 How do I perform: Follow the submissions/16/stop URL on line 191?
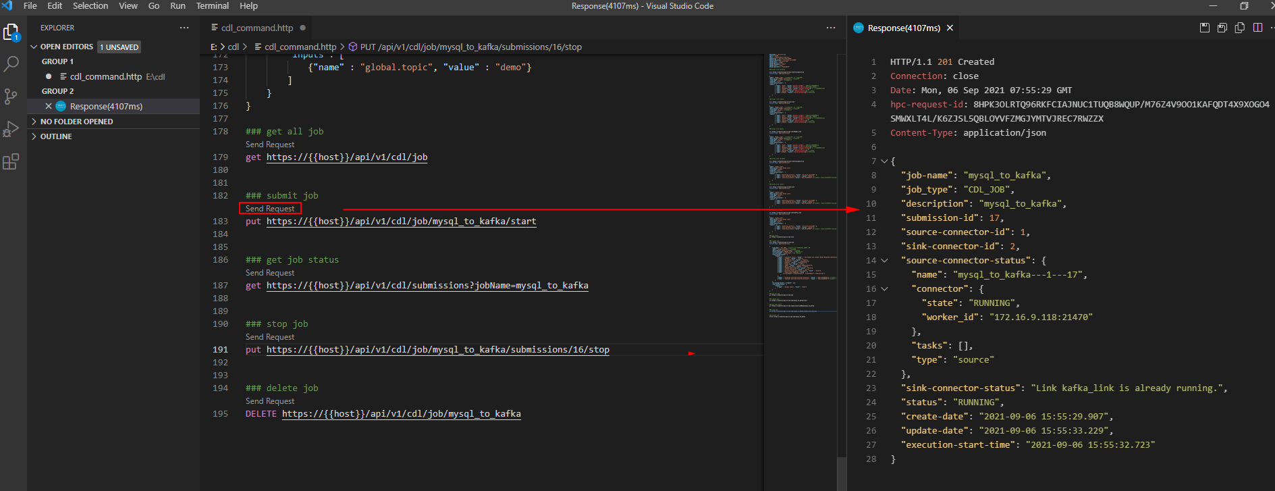[x=438, y=350]
